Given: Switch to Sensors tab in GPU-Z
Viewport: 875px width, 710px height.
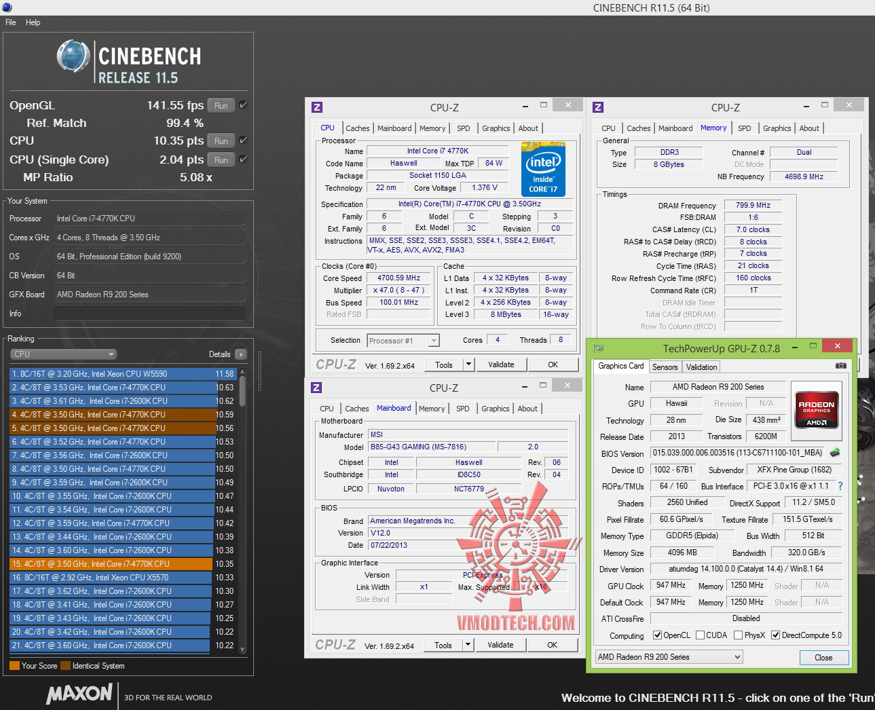Looking at the screenshot, I should click(x=665, y=367).
